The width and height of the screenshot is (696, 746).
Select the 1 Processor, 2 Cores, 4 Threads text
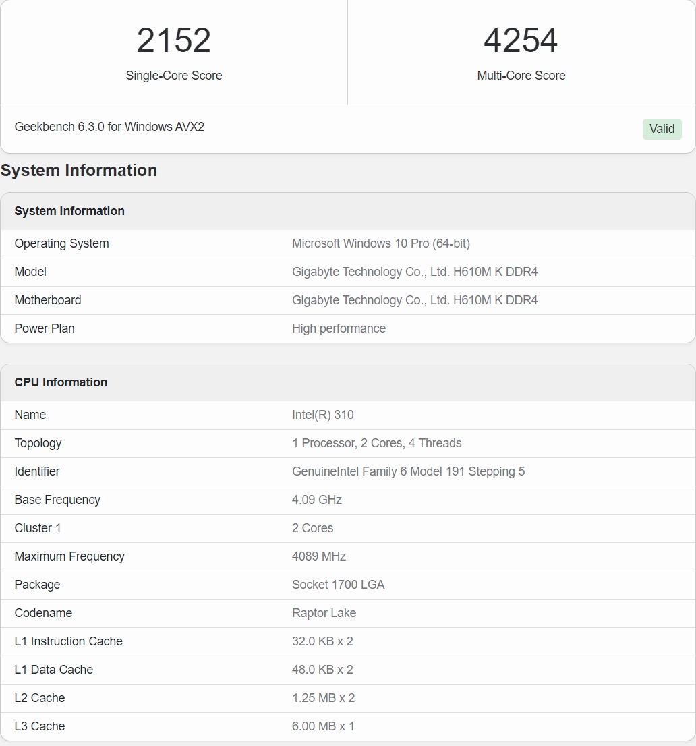376,443
